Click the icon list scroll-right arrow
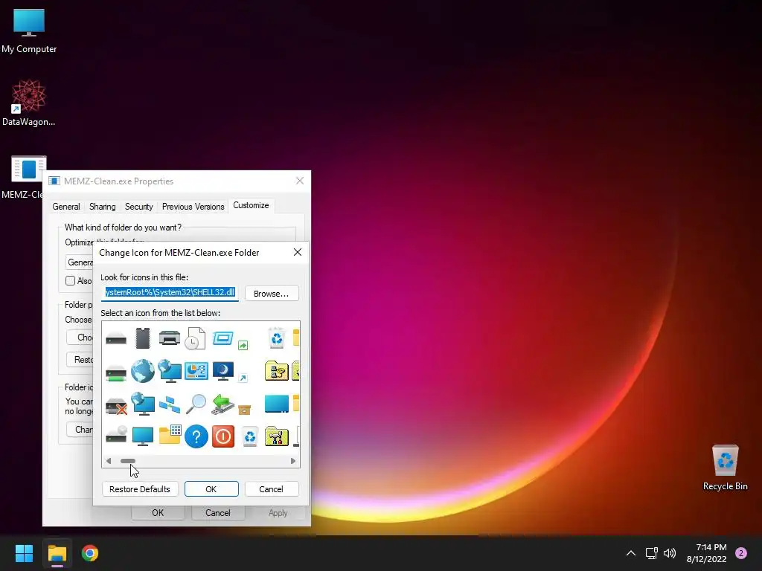762x571 pixels. pos(292,461)
